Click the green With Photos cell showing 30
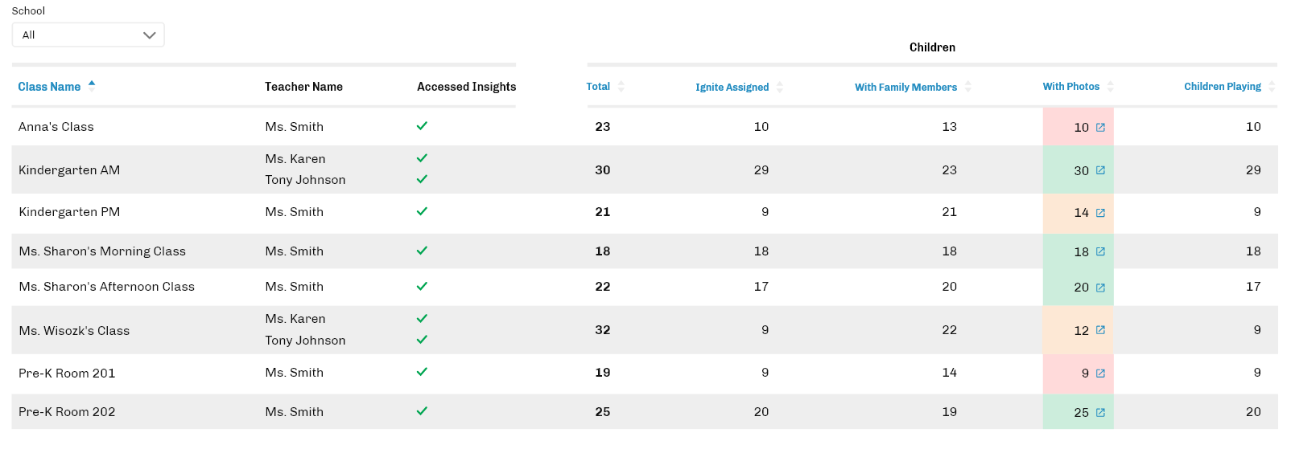 tap(1077, 170)
